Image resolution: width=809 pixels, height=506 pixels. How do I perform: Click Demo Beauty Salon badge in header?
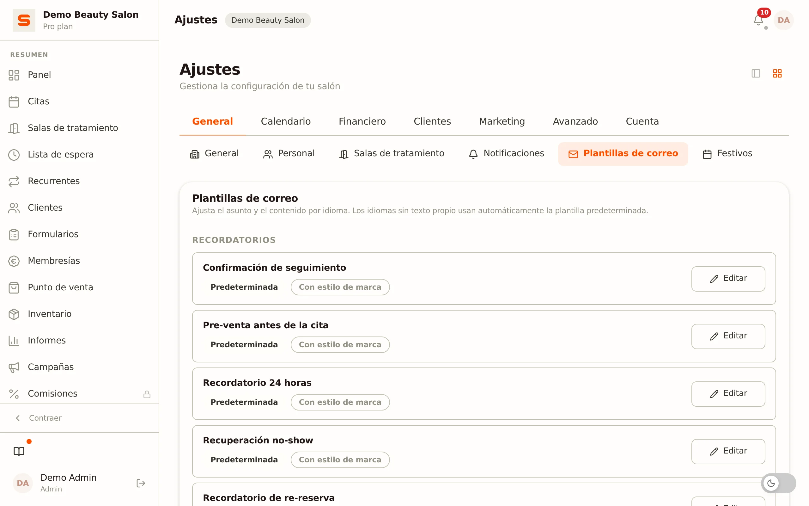tap(268, 20)
